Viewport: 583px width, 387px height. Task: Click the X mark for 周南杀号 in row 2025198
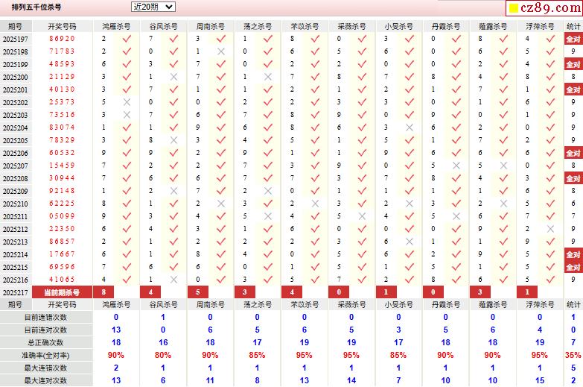click(221, 51)
